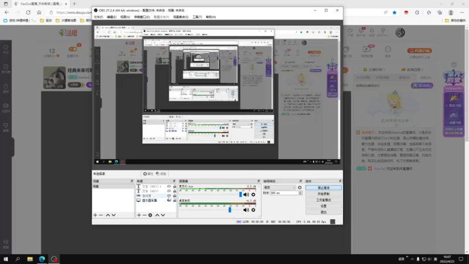Add a new source with the plus icon
The image size is (469, 264).
tap(139, 215)
